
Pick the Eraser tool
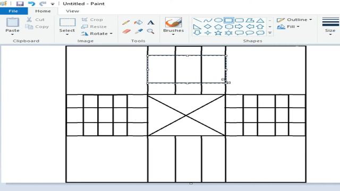126,31
